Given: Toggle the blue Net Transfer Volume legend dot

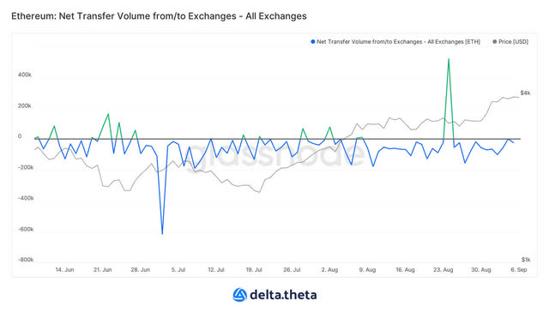Looking at the screenshot, I should [312, 42].
